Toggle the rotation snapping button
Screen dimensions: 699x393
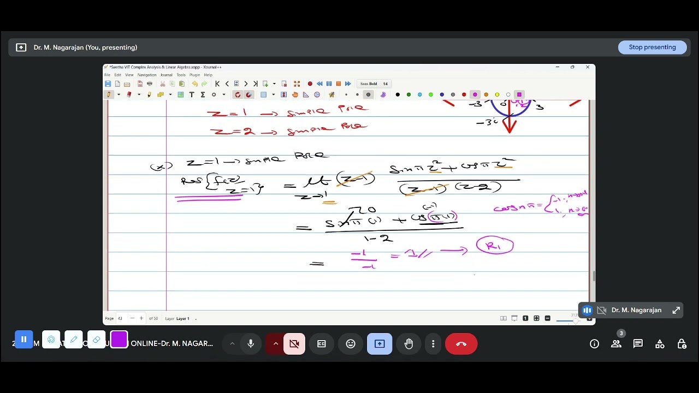coord(238,94)
